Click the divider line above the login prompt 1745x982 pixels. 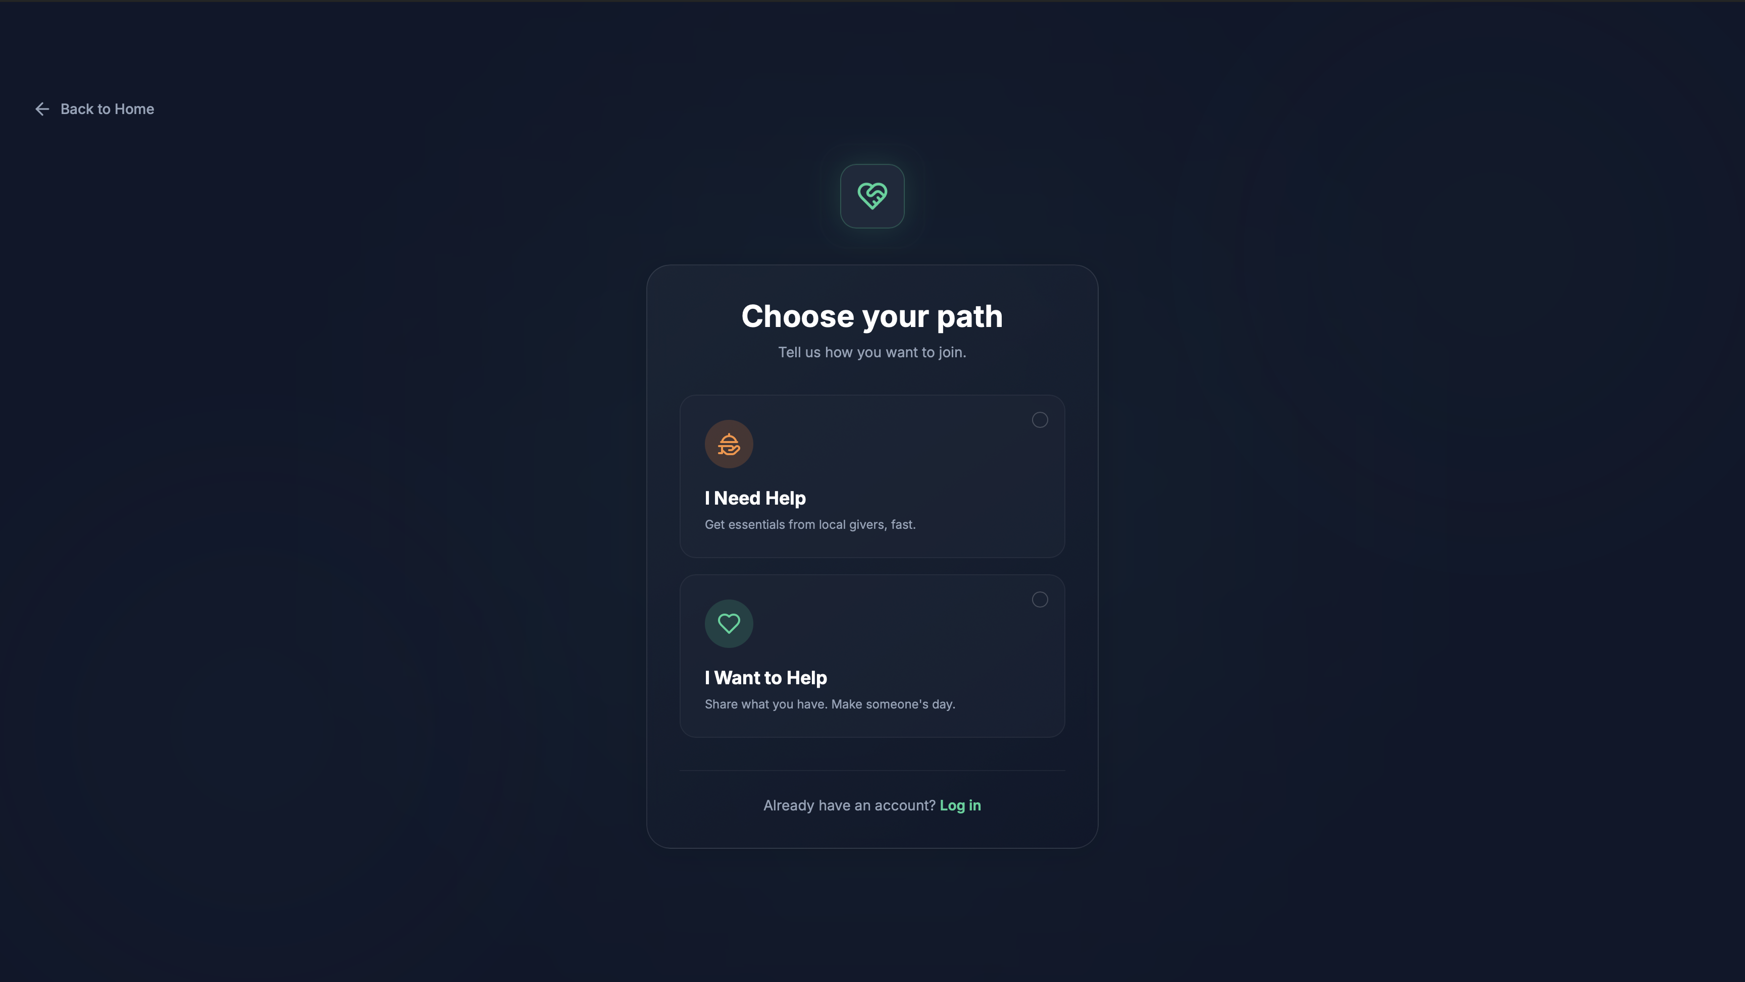[872, 771]
